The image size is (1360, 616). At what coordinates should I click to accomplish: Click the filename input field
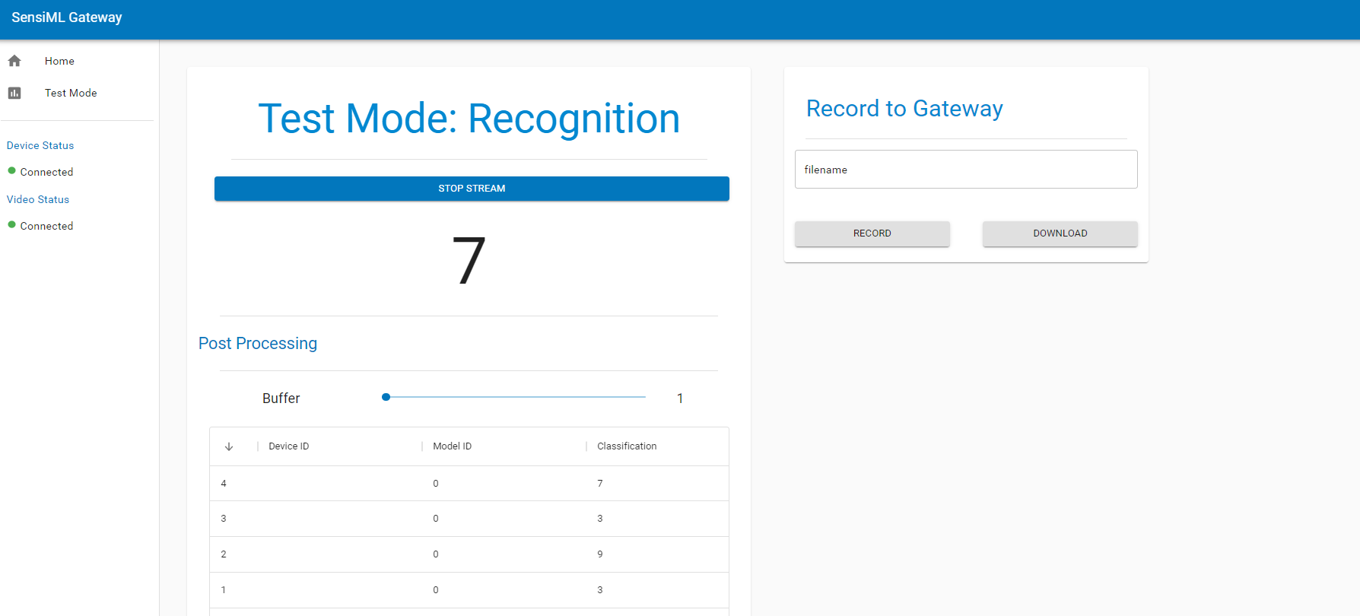click(966, 169)
